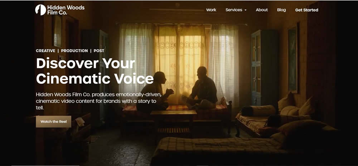Go to the About page
358x166 pixels.
(x=262, y=10)
